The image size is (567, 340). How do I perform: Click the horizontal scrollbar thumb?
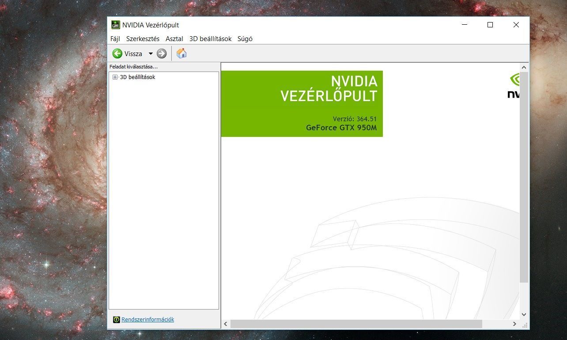[x=356, y=324]
